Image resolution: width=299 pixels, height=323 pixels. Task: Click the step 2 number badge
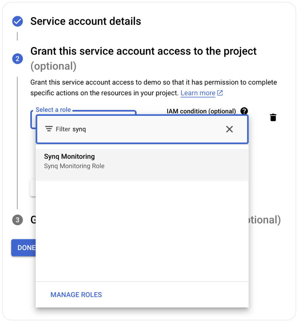point(17,59)
